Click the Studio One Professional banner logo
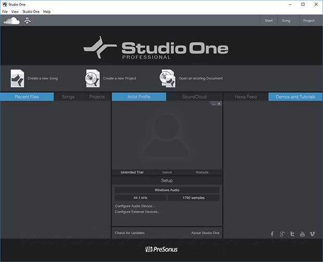 pos(156,48)
